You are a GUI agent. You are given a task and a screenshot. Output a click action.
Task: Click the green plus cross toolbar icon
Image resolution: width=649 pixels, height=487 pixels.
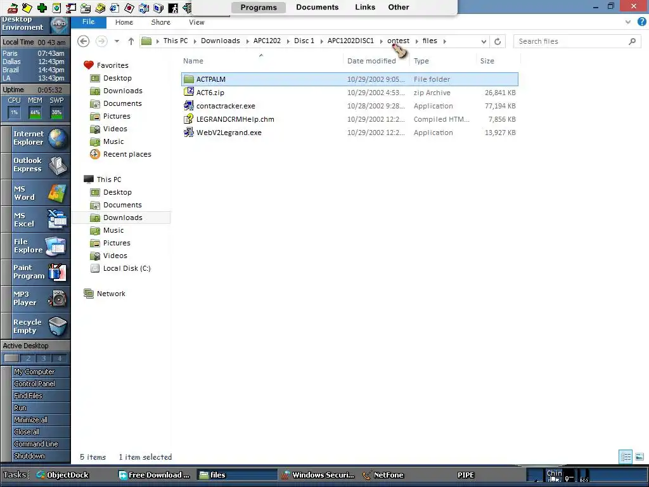coord(42,8)
